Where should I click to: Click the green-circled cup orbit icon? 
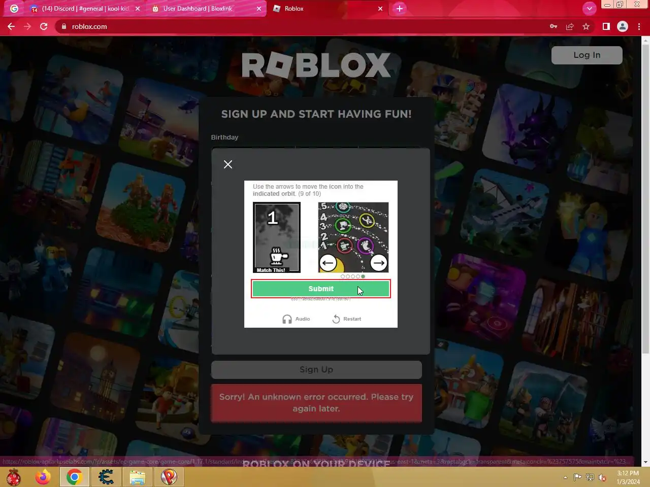click(343, 226)
